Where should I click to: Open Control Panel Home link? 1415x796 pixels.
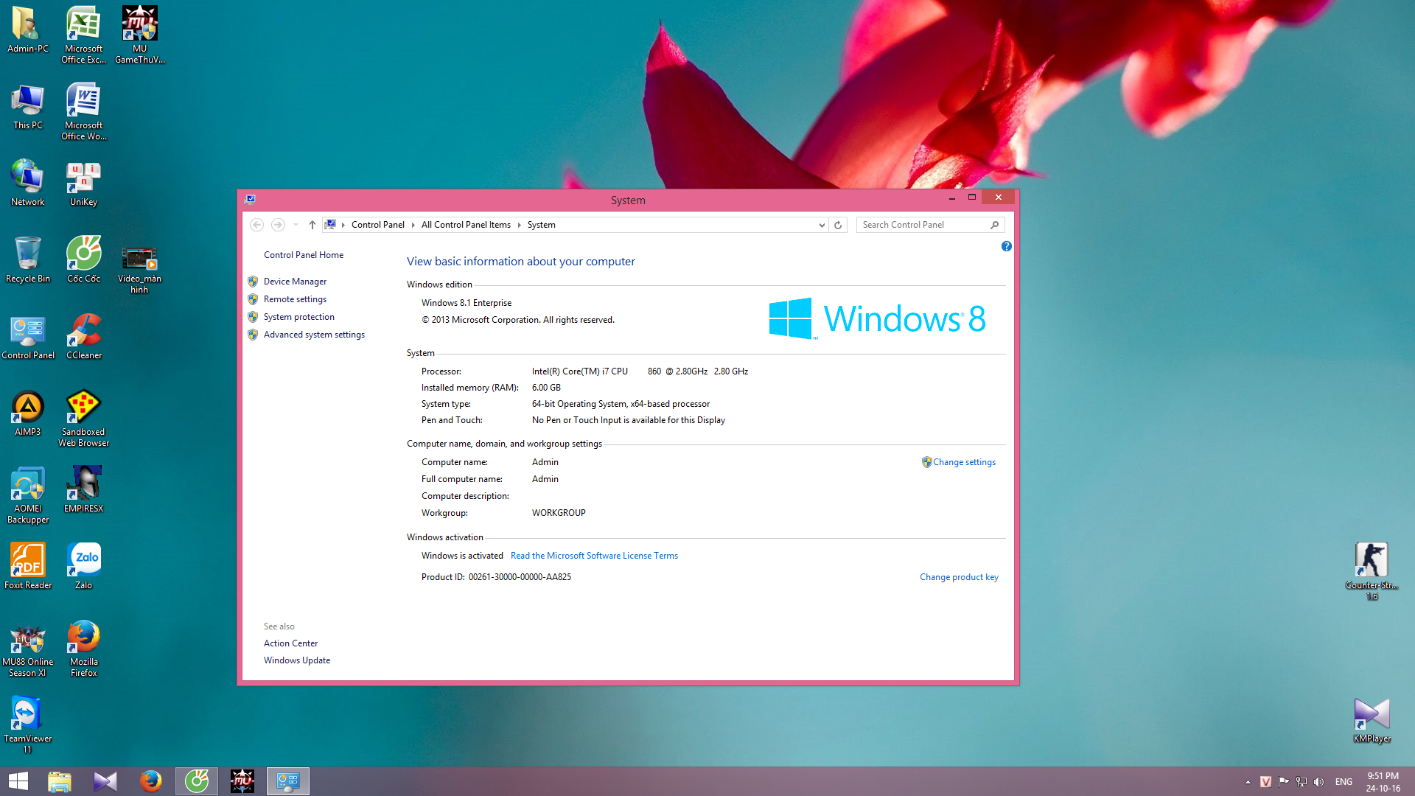coord(304,255)
